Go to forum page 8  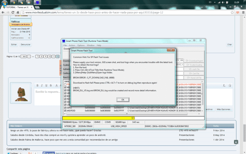coord(41,56)
